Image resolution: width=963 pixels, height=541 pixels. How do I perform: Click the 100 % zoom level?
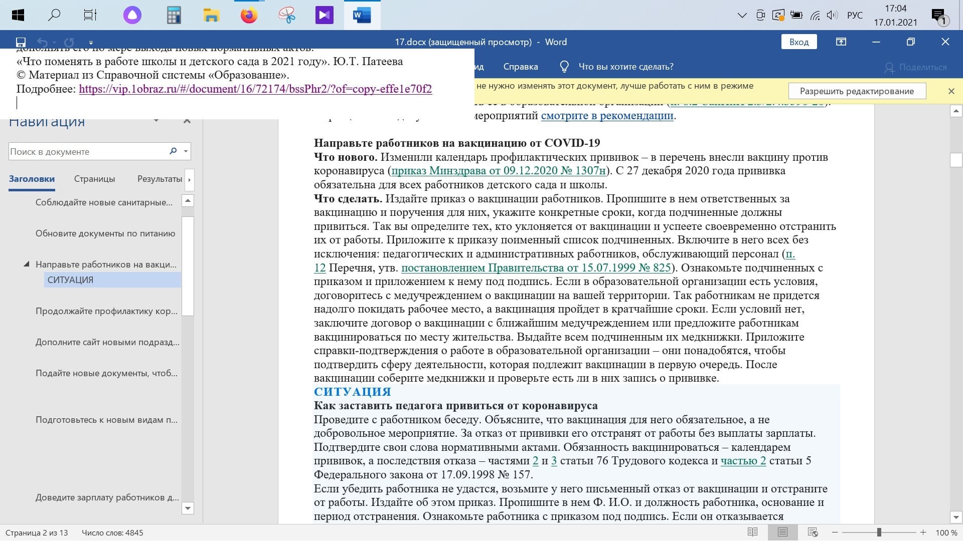pos(946,533)
